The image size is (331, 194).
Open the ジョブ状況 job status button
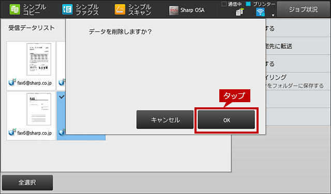pyautogui.click(x=304, y=9)
